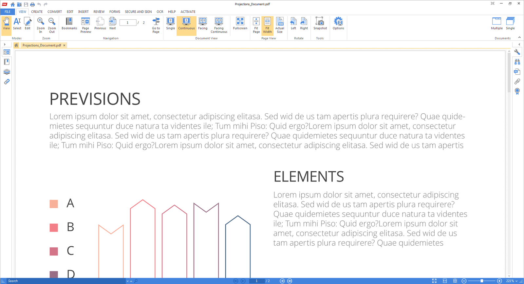Open the Options gear in ribbon
The image size is (524, 284).
click(338, 24)
